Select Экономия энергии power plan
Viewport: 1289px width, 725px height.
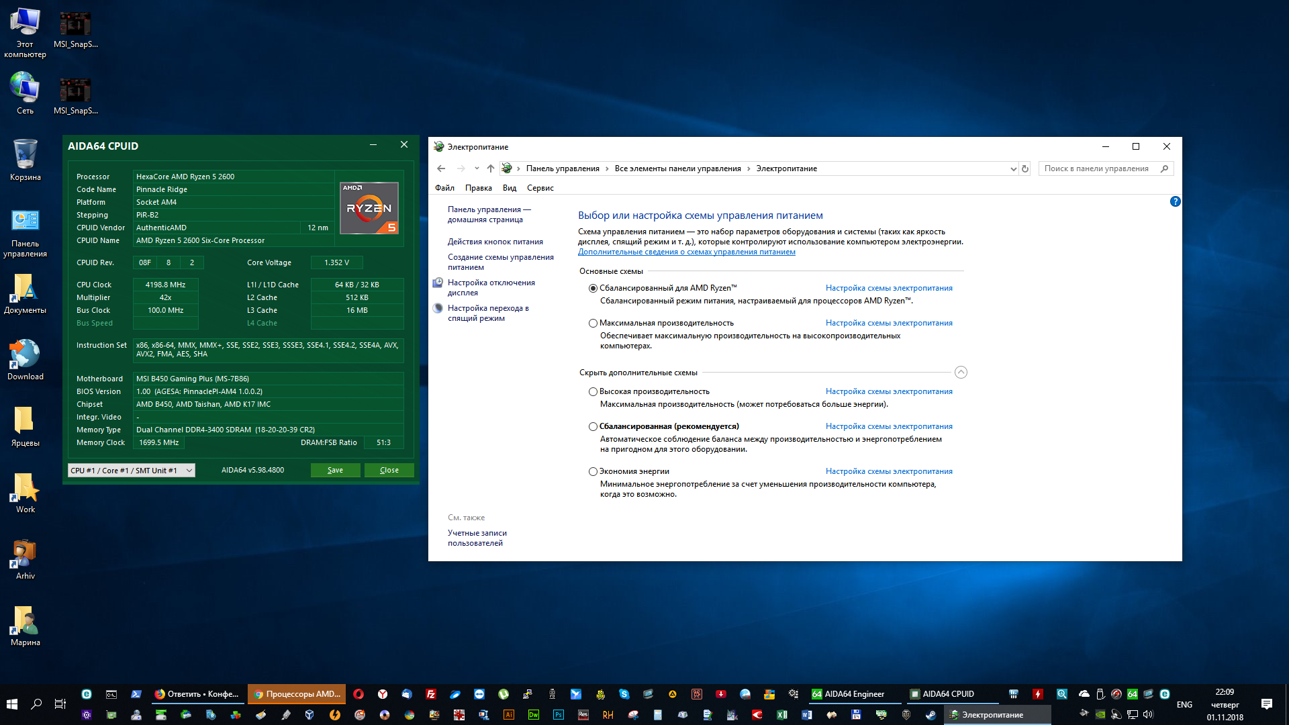[x=593, y=471]
